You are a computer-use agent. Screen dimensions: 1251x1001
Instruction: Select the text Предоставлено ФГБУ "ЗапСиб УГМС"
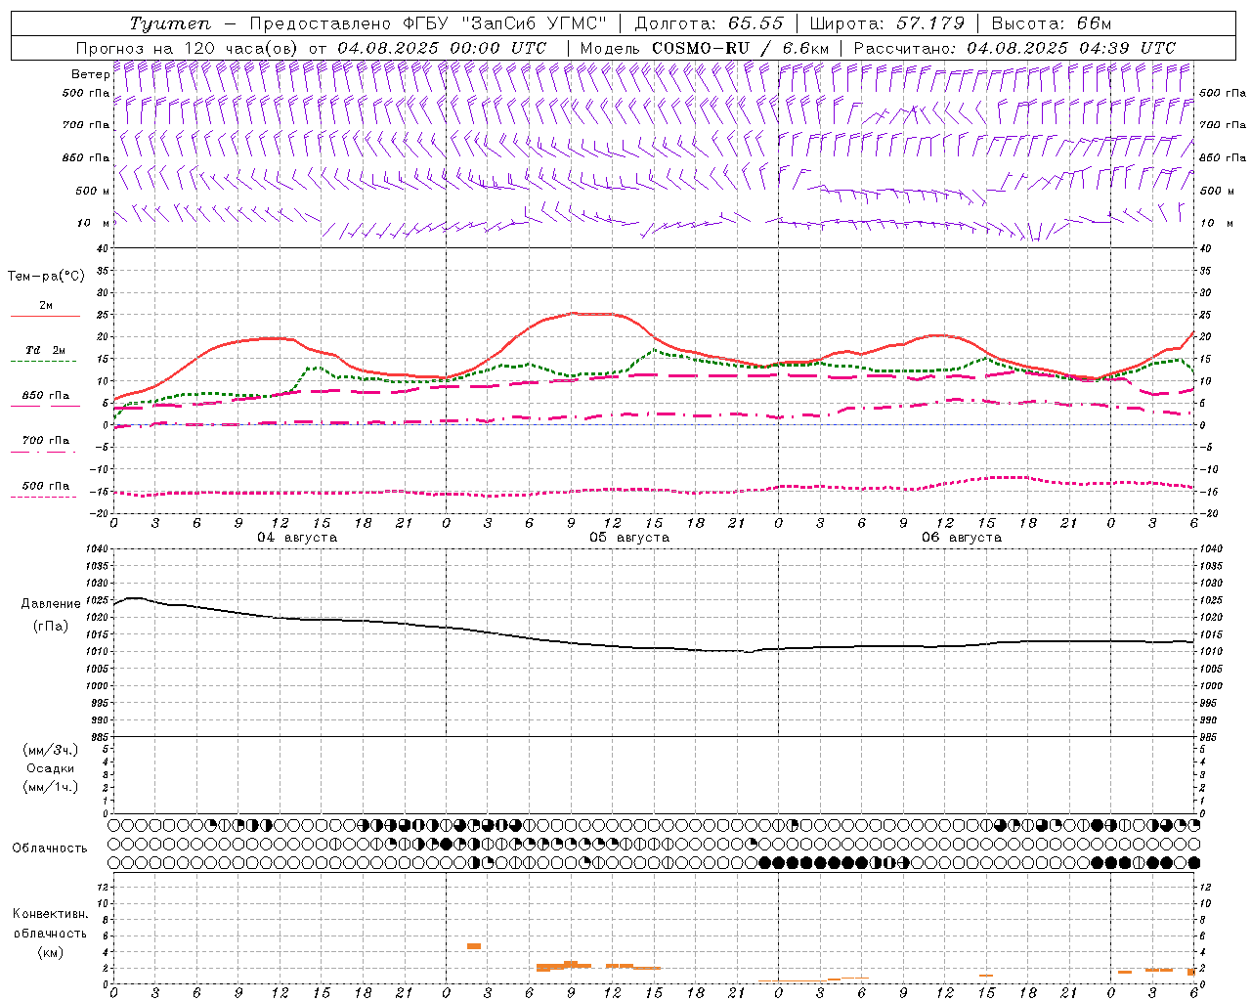pos(429,23)
